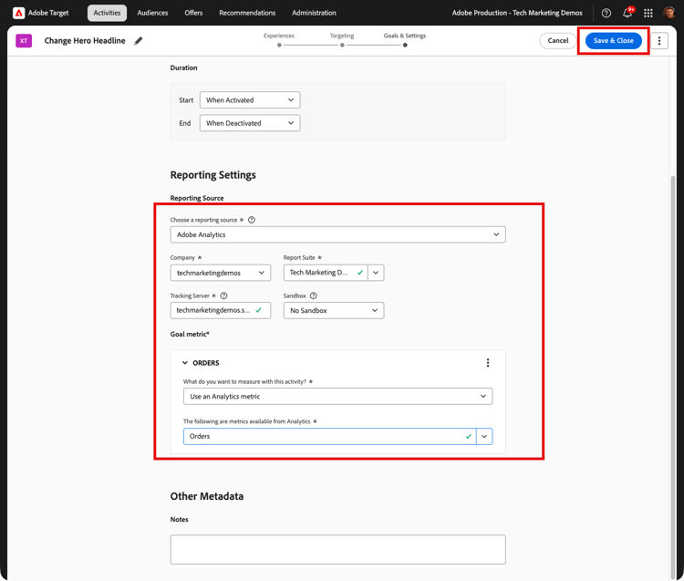Click the Tracking Server help icon
684x581 pixels.
pos(223,296)
